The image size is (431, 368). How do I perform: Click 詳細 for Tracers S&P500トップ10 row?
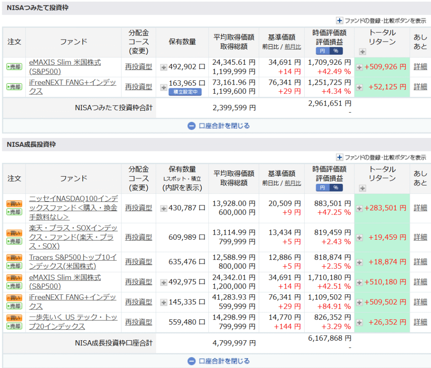point(420,262)
